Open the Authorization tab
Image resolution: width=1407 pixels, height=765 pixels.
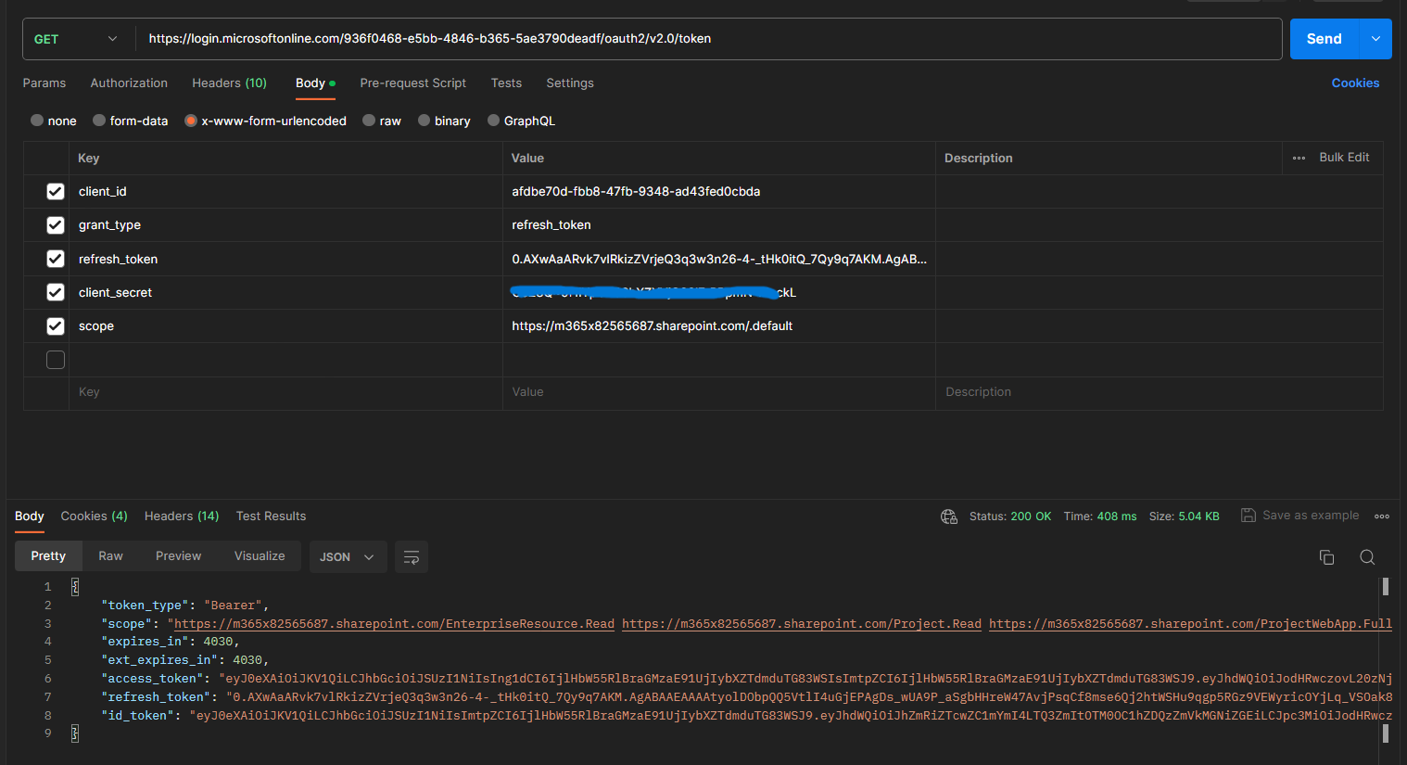click(x=129, y=83)
